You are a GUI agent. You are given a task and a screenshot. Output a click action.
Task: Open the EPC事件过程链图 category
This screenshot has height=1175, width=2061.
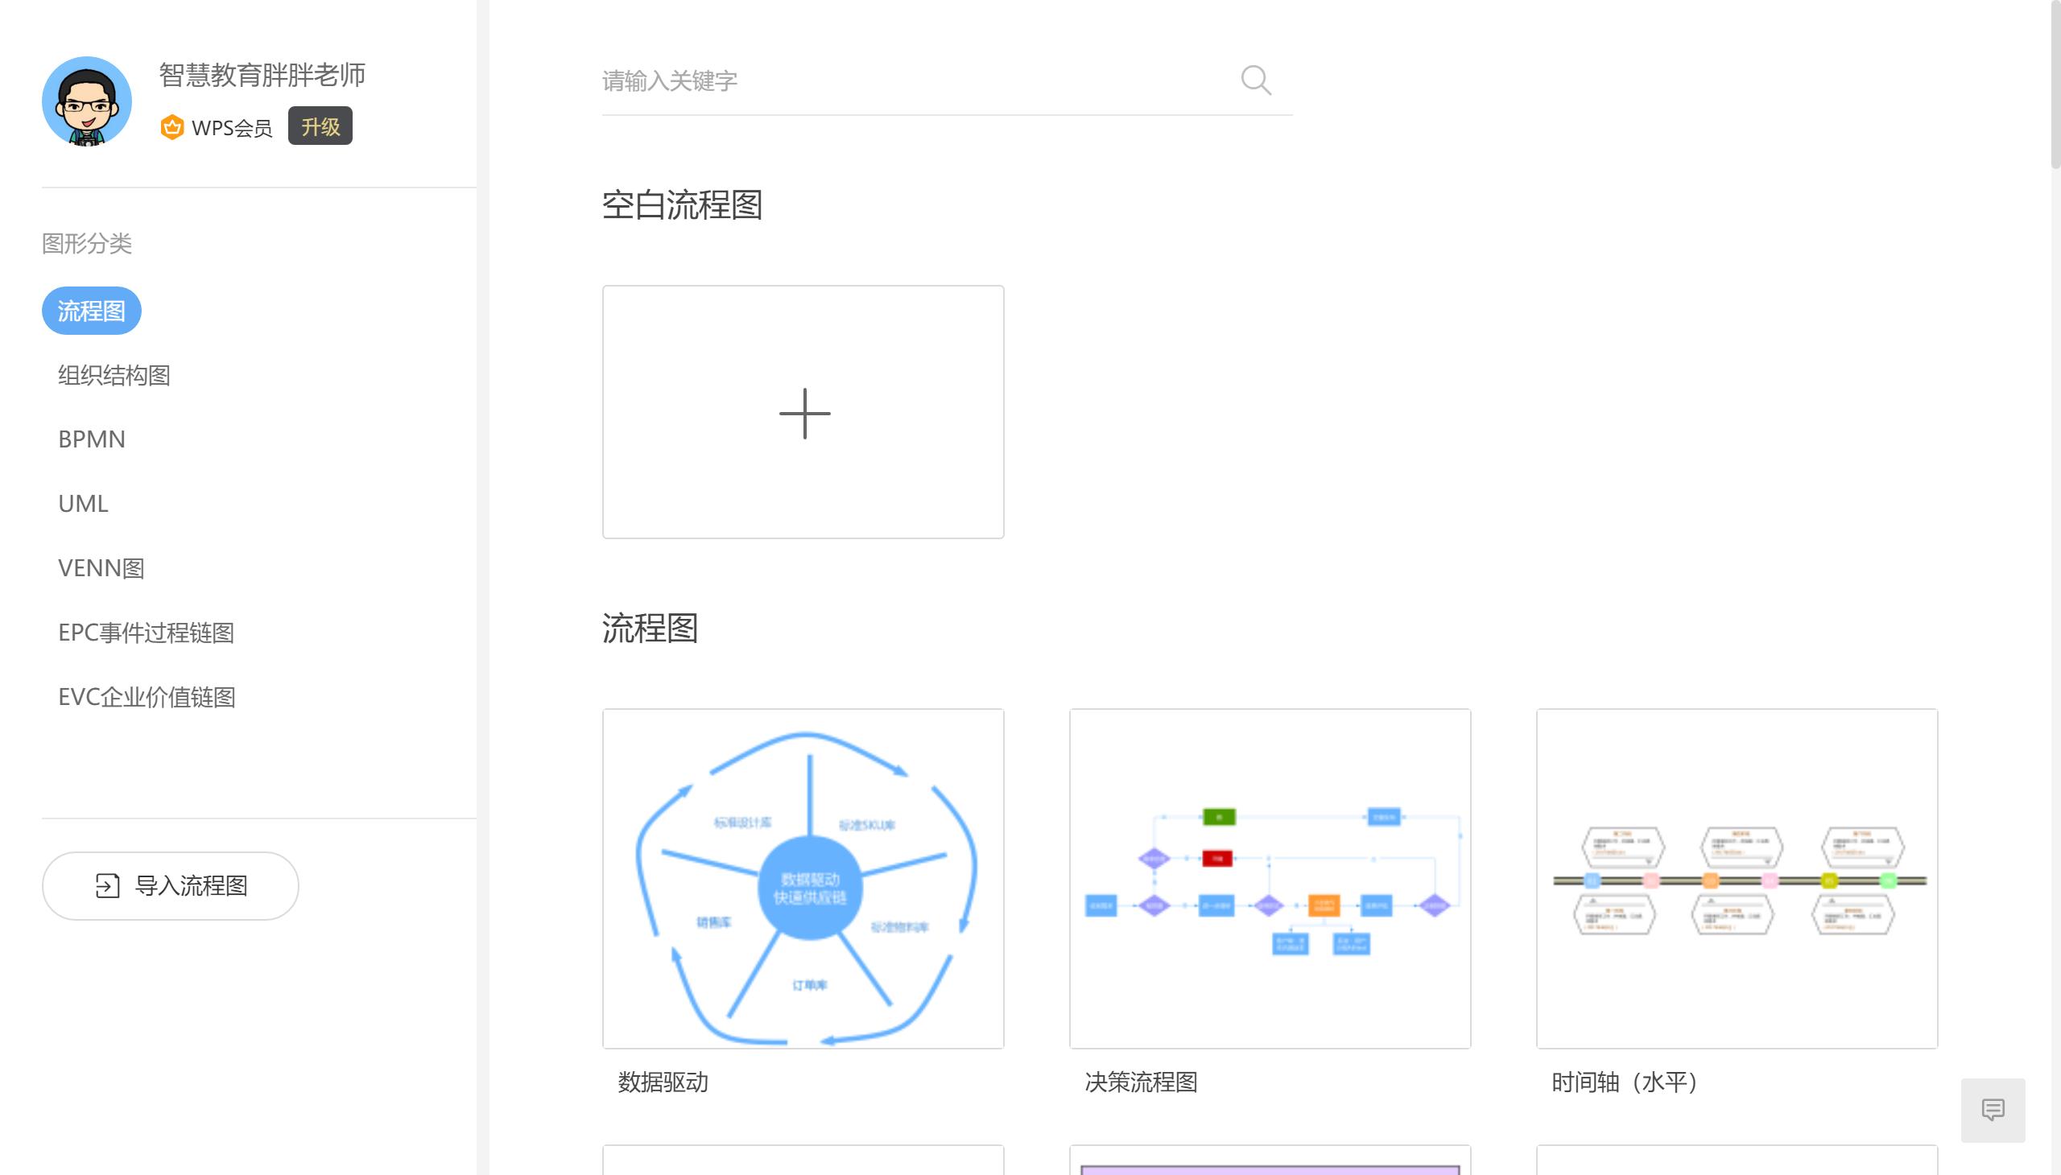tap(145, 633)
